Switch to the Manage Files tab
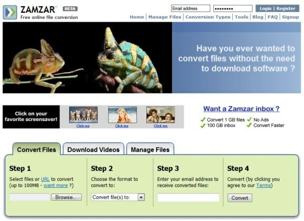The height and width of the screenshot is (221, 304). click(x=150, y=150)
